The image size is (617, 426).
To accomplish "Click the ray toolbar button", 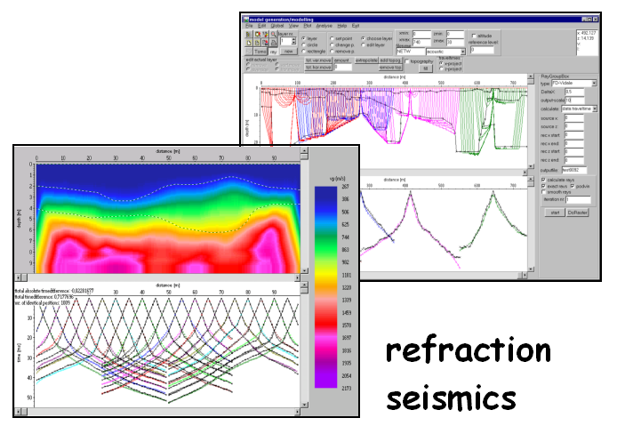I will tap(274, 52).
